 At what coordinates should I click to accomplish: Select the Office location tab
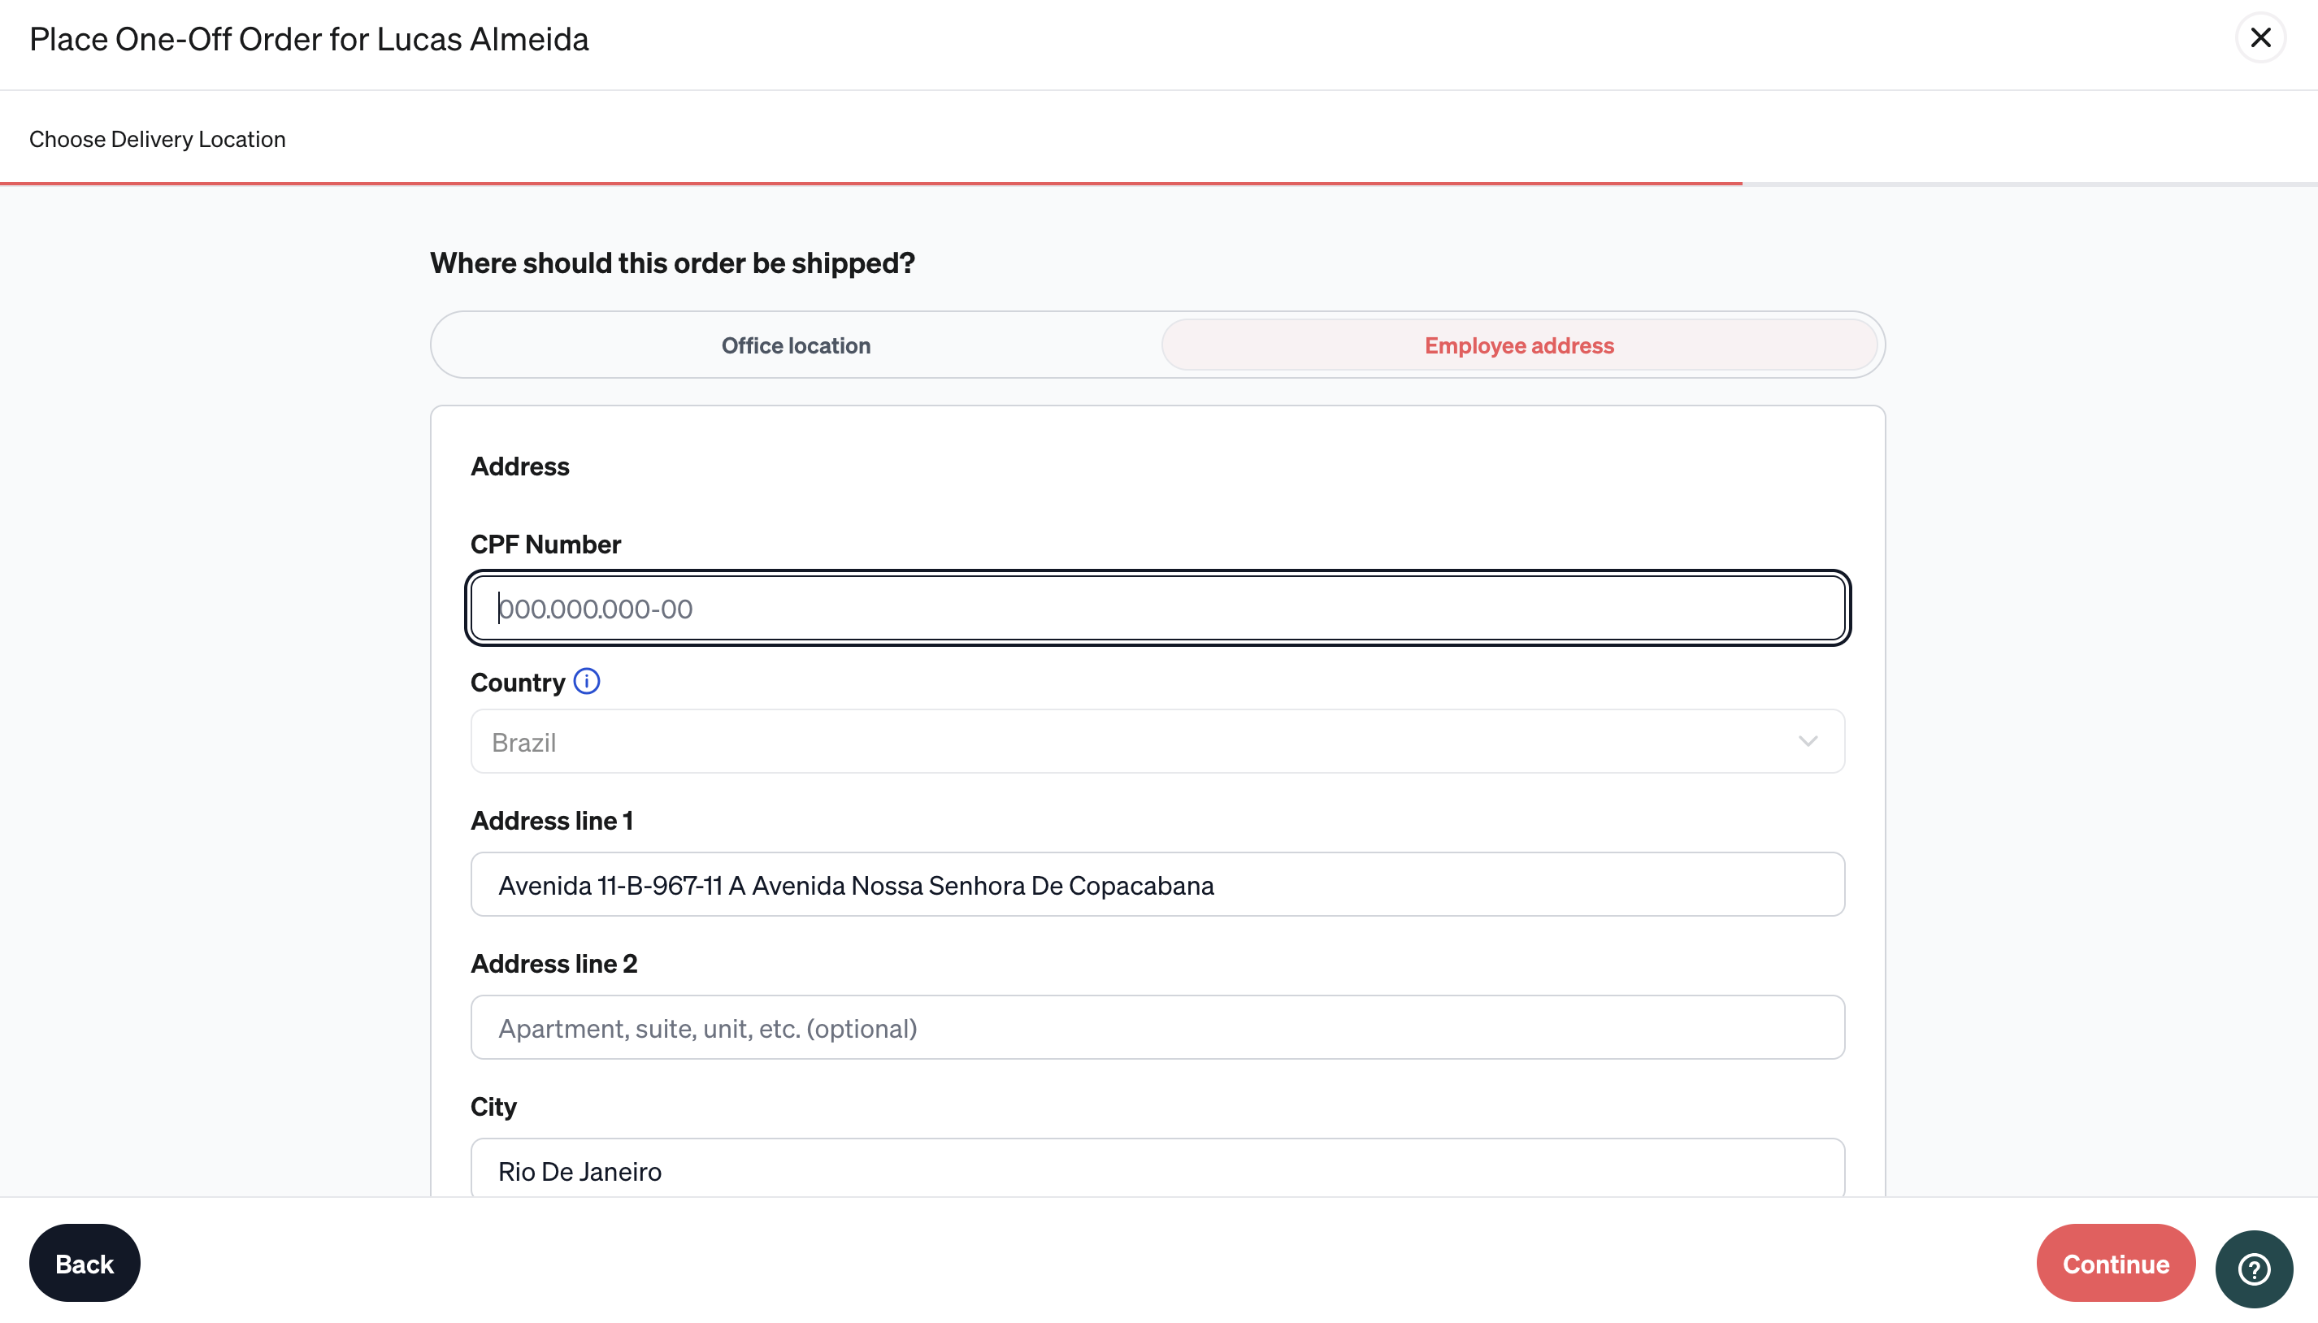click(796, 345)
